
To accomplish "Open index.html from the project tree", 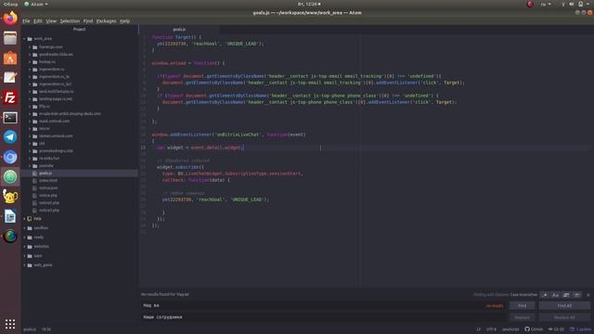I will [48, 181].
